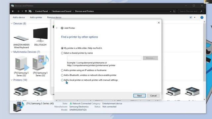Open view options dropdown arrow
Viewport: 212px width, 119px height.
(195, 18)
